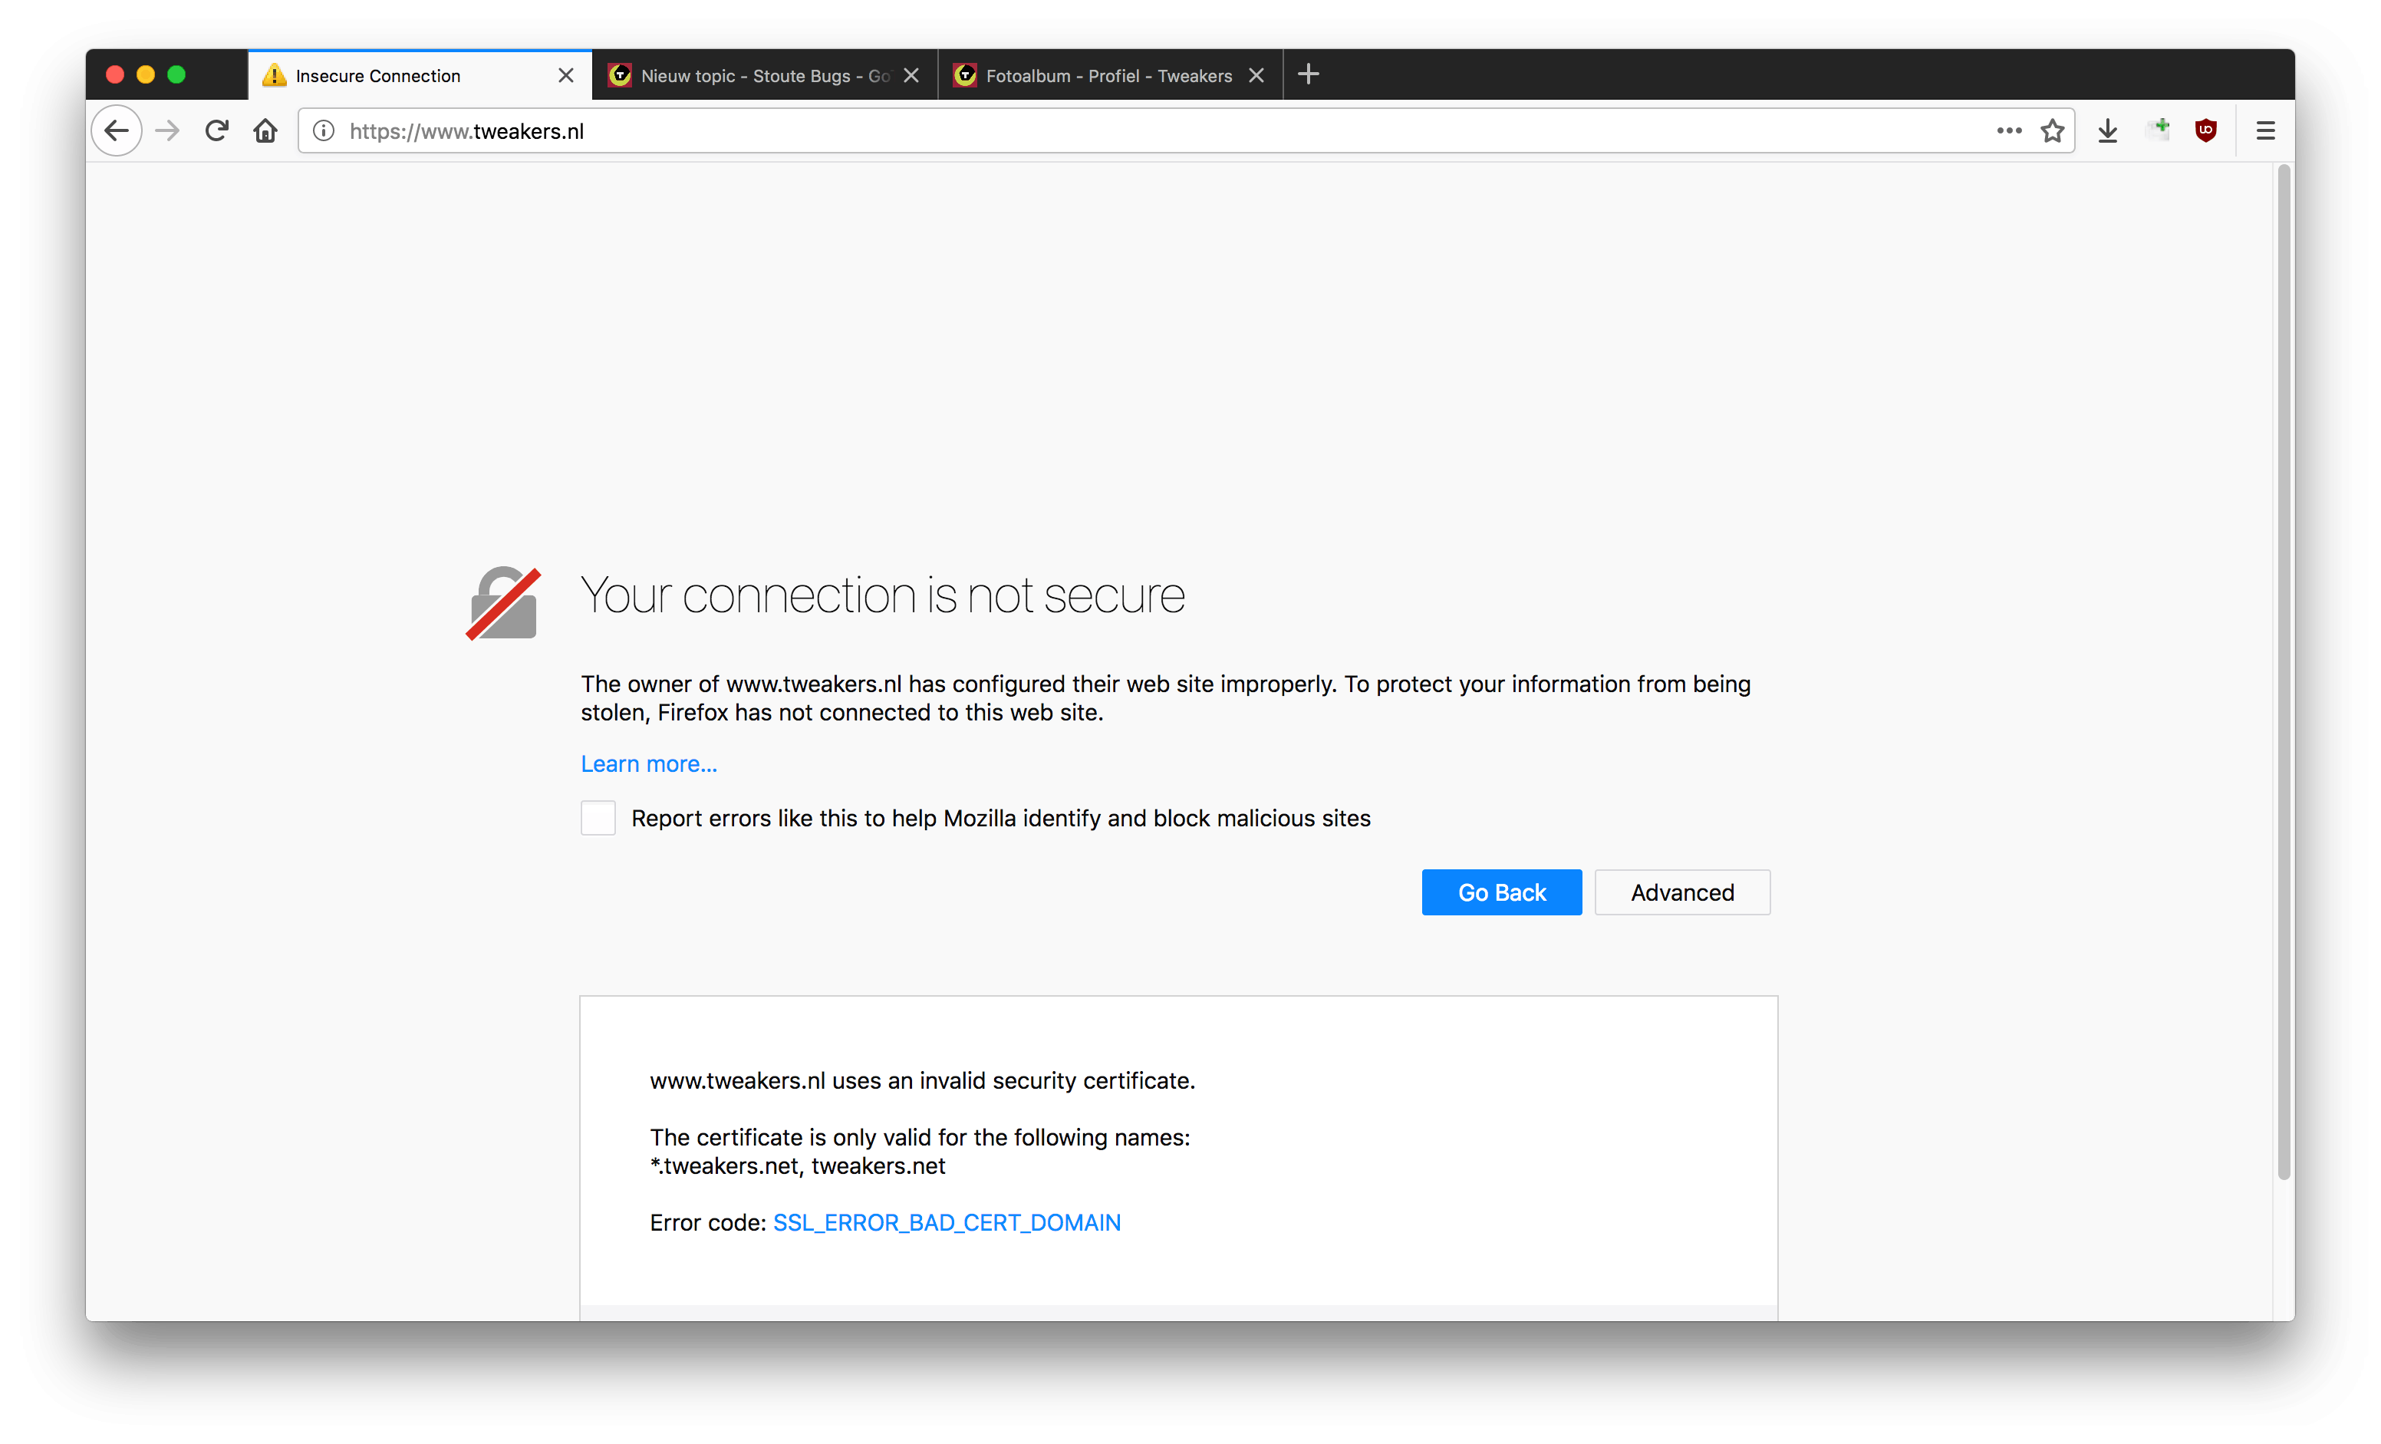Viewport: 2381px width, 1444px height.
Task: Open the downloads panel
Action: [2107, 130]
